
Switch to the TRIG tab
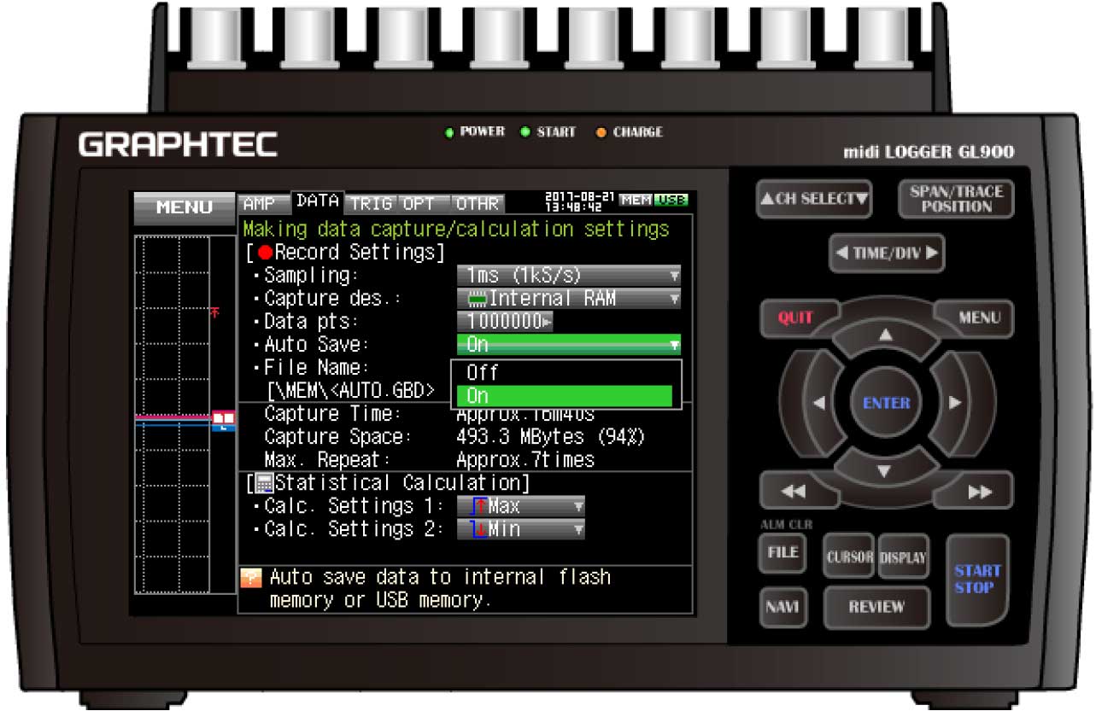[371, 203]
